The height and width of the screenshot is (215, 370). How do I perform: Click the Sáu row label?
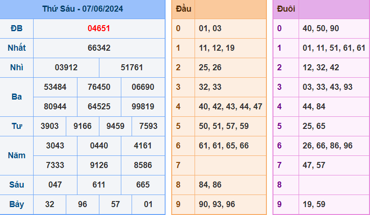(x=16, y=185)
